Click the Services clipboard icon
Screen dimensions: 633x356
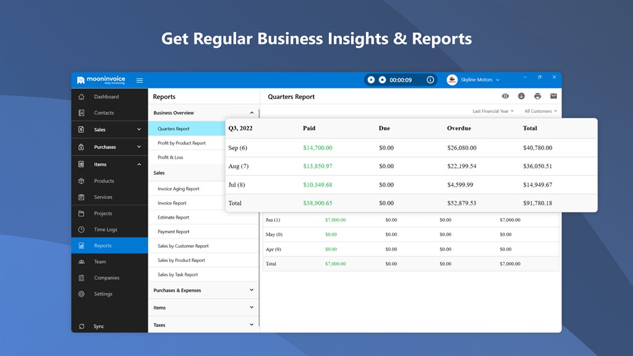click(81, 197)
